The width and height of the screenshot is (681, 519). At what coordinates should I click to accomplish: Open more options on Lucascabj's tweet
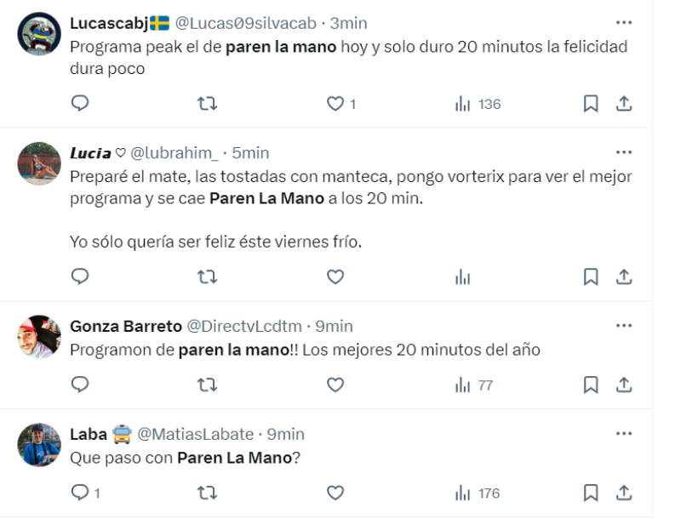pyautogui.click(x=623, y=22)
